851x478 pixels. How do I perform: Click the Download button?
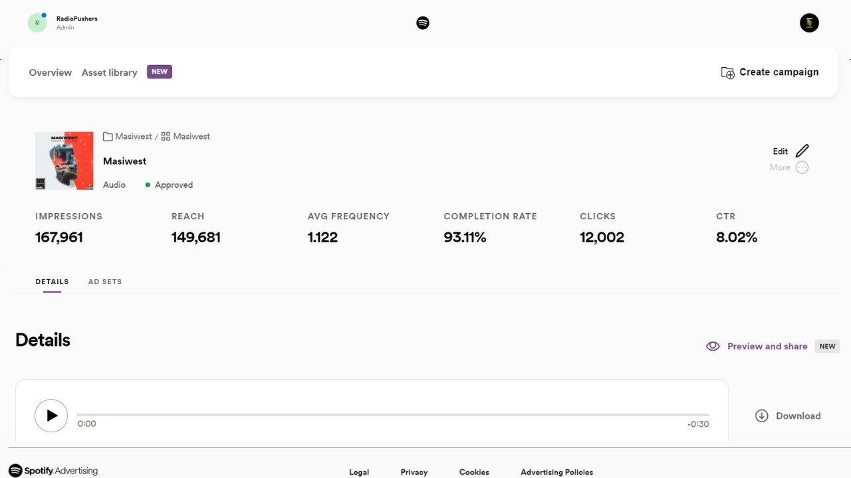pos(788,416)
